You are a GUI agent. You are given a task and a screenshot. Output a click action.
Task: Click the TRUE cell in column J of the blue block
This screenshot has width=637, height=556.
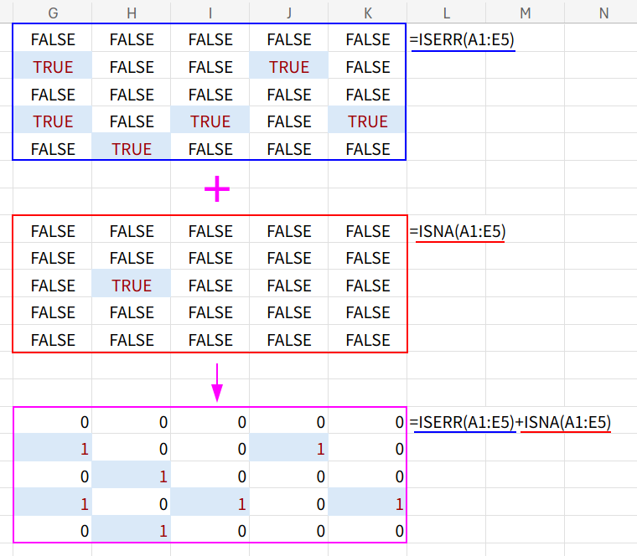(289, 67)
